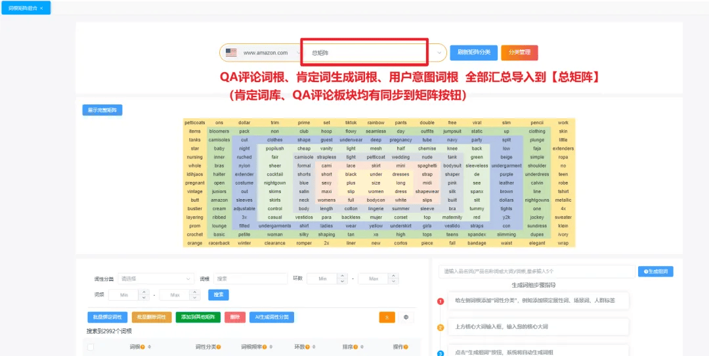
Task: Toggle the select-all checkbox in table header
Action: click(91, 347)
